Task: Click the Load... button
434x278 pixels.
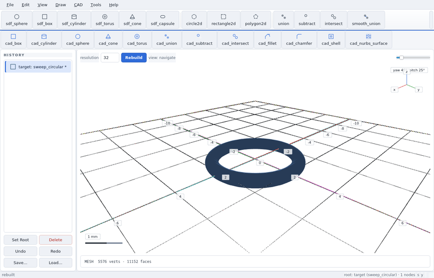Action: point(55,263)
